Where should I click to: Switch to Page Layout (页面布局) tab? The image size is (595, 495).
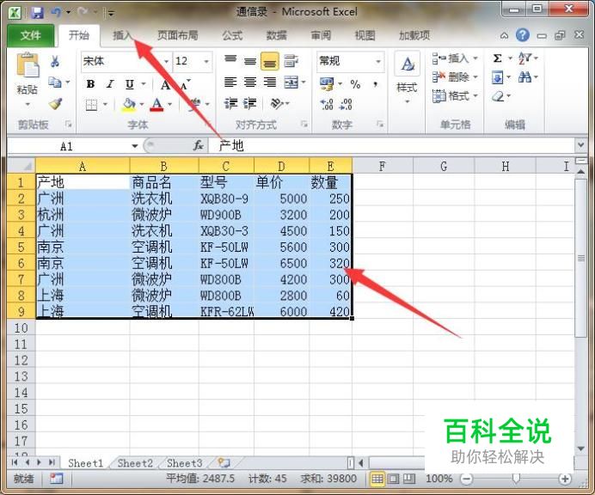[178, 35]
